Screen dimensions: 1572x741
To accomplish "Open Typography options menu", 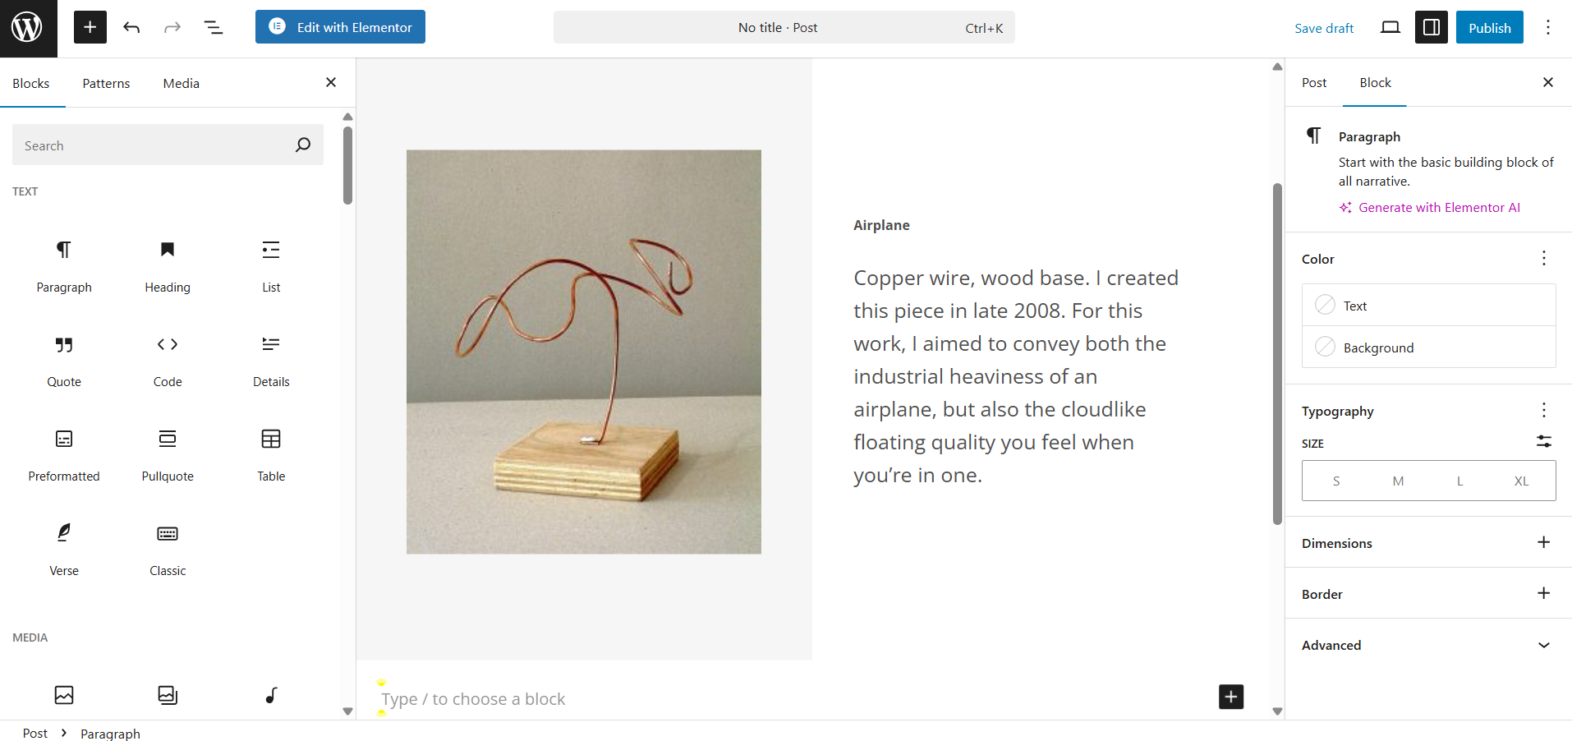I will click(x=1543, y=410).
